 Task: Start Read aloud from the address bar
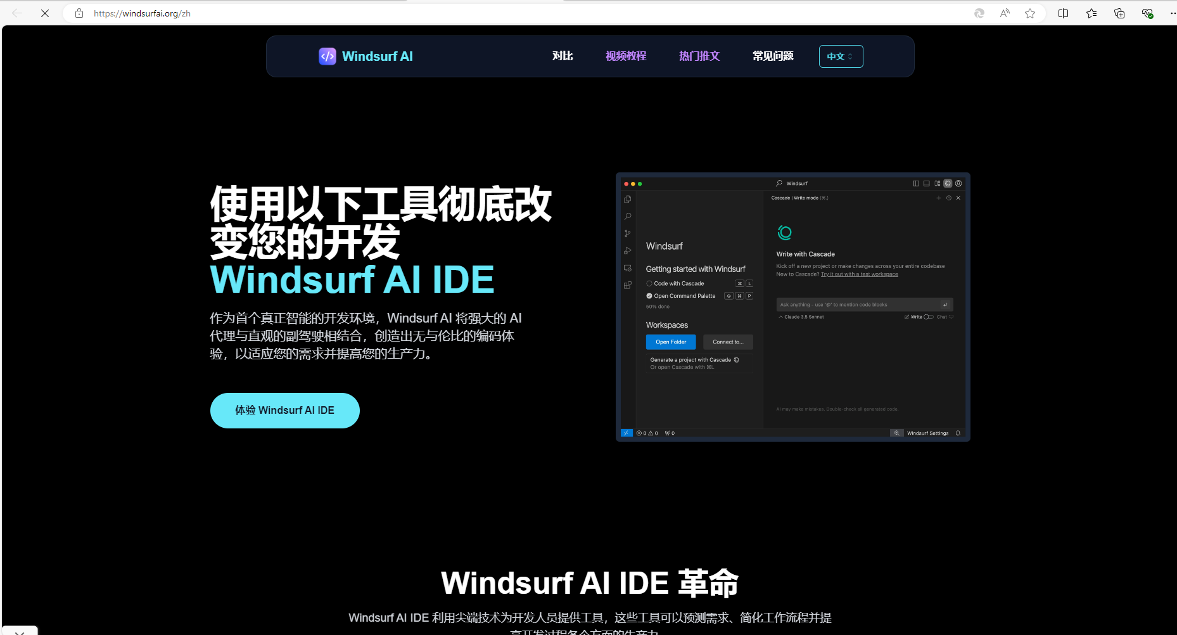(x=1005, y=13)
